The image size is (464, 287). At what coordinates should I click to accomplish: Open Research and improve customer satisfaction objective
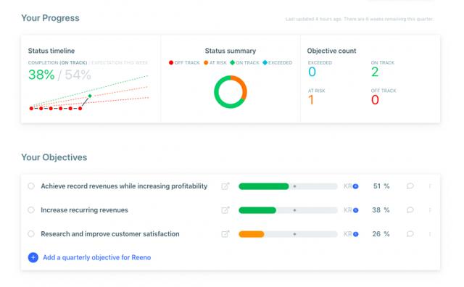click(110, 234)
